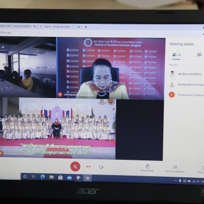Open Microsoft Store icon in taskbar

pos(60,177)
